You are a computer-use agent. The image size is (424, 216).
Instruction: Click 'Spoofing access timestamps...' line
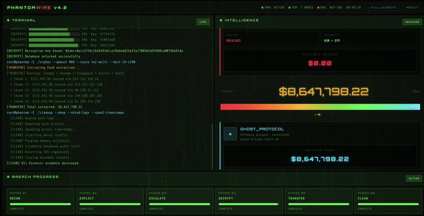click(45, 129)
